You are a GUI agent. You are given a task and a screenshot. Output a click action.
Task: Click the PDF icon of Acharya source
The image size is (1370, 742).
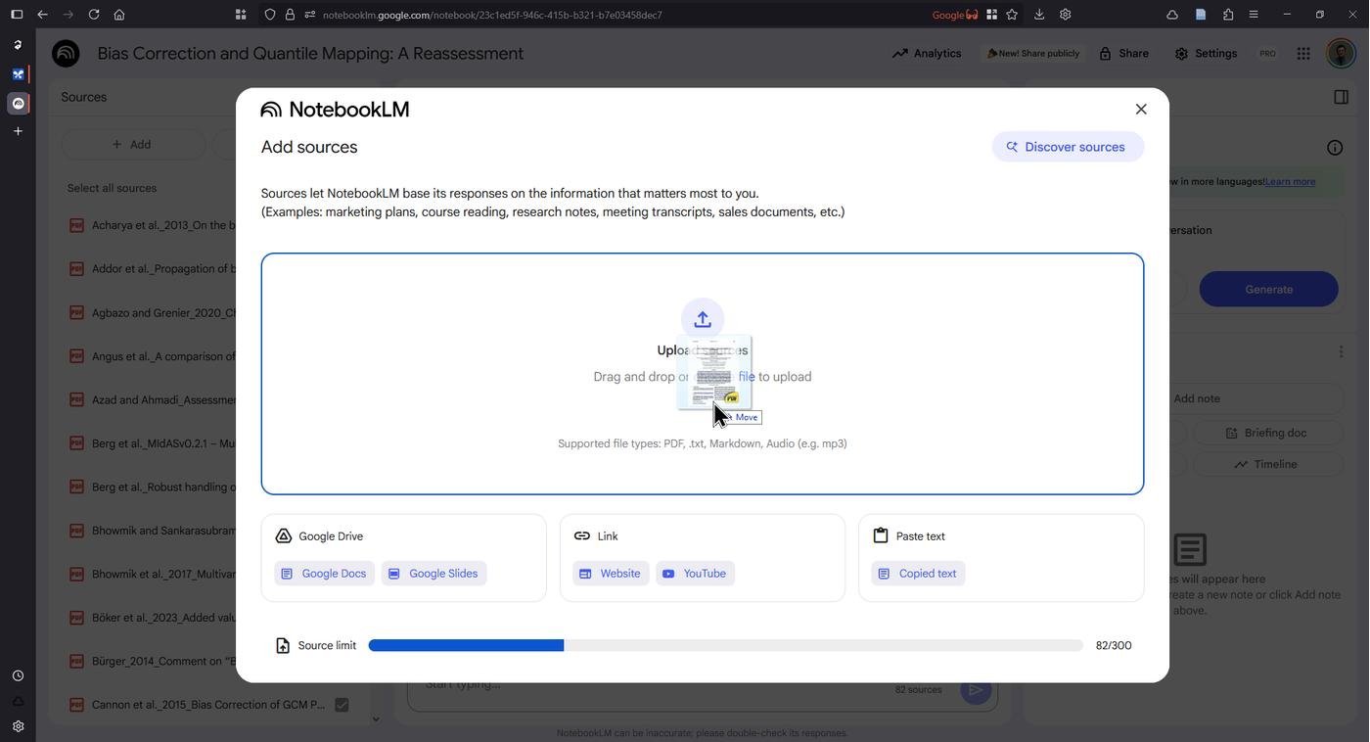point(76,225)
